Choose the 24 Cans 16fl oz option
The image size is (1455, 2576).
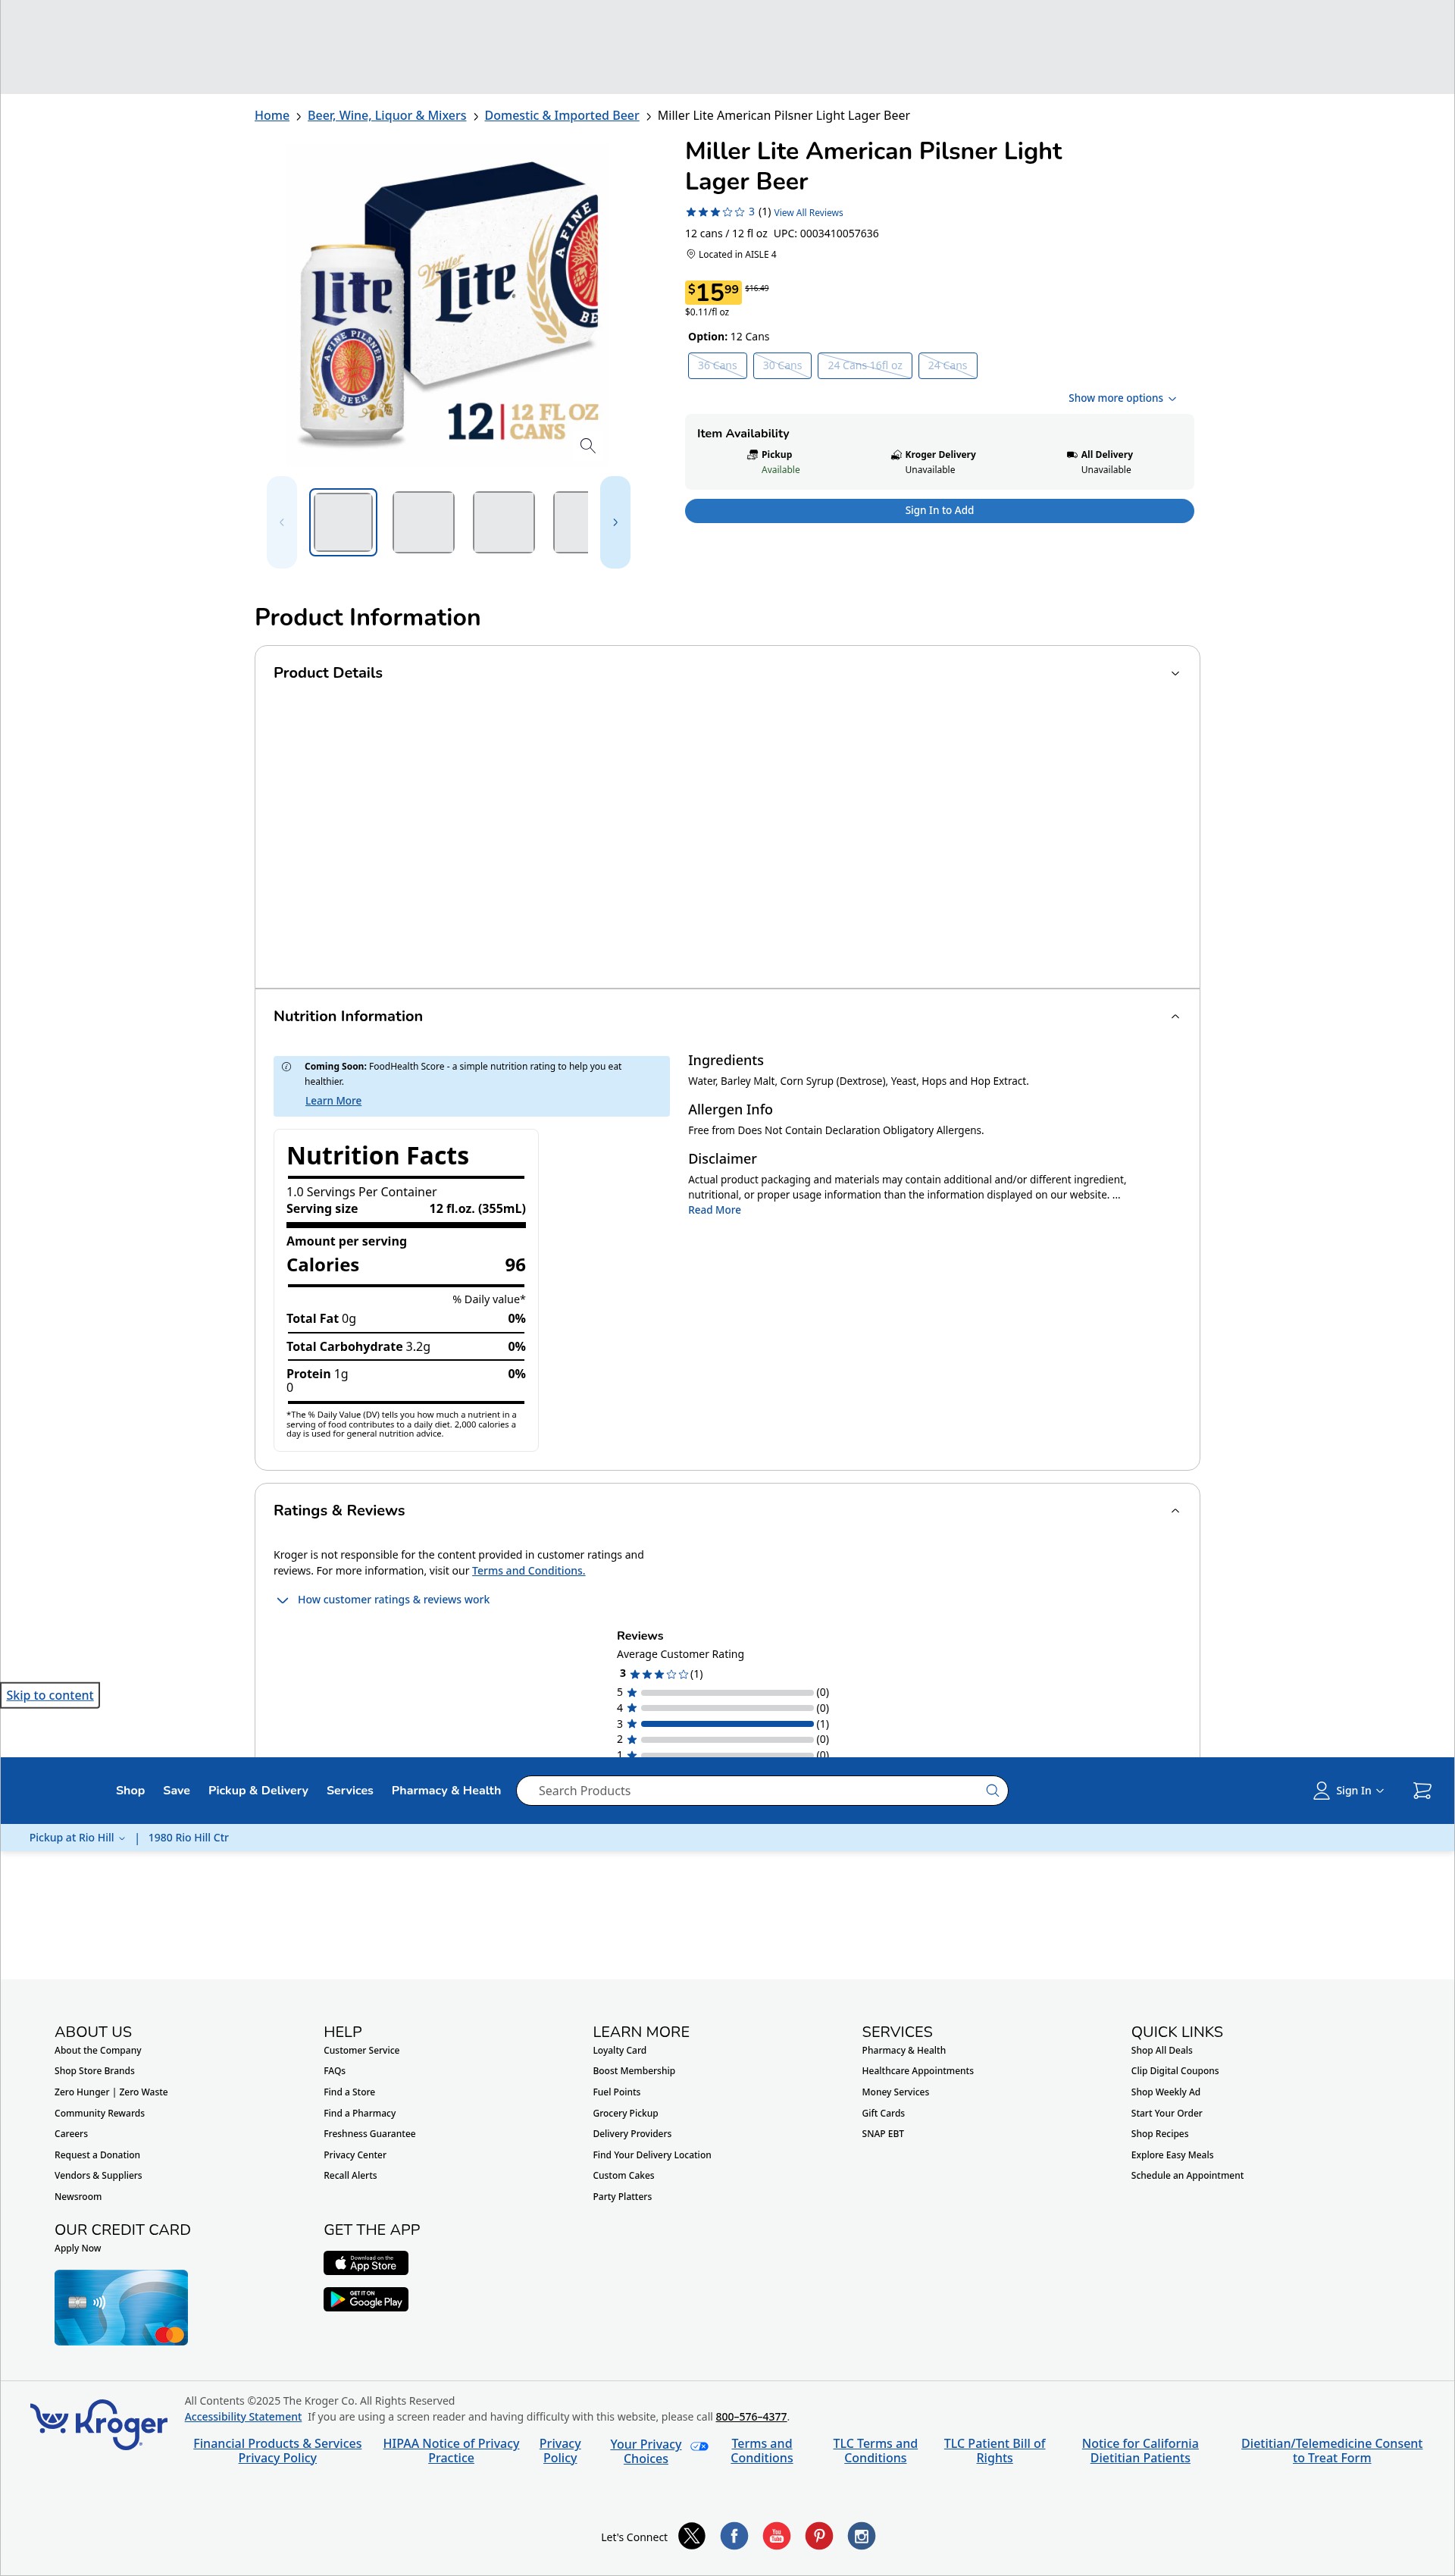[865, 366]
